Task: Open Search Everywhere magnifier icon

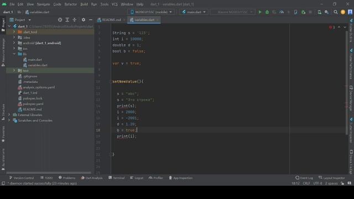Action: tap(336, 12)
